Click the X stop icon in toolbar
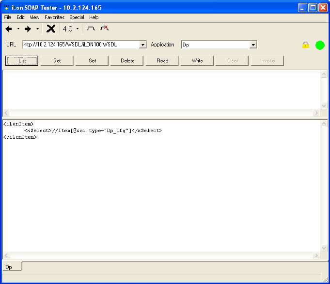The image size is (330, 284). [51, 29]
